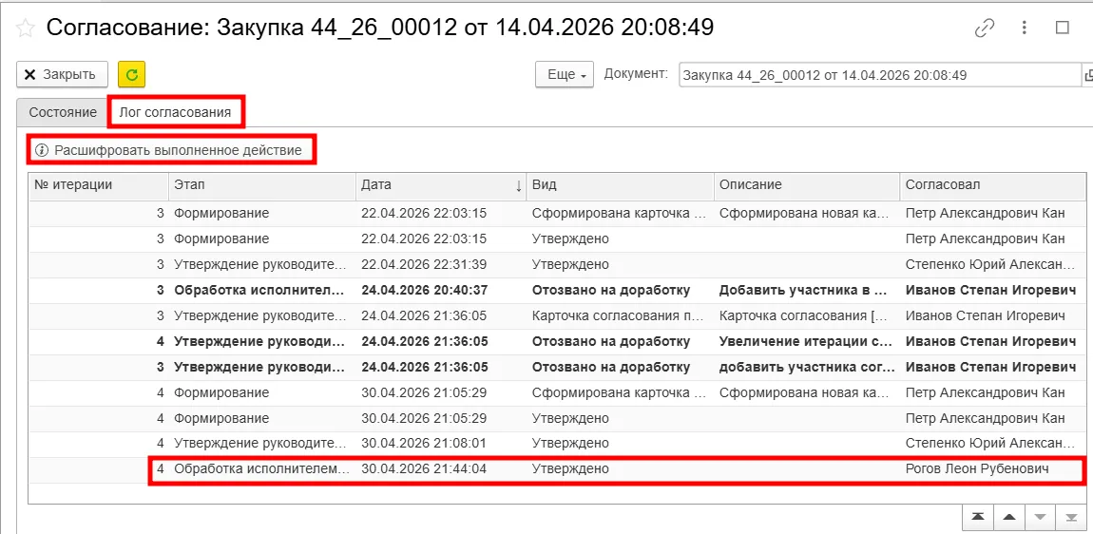The height and width of the screenshot is (534, 1093).
Task: Add this form to favorites star
Action: 26,28
